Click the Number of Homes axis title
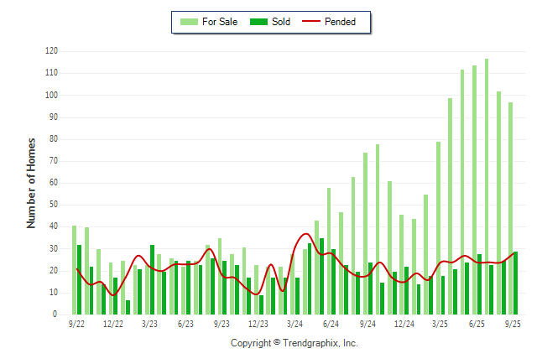Screen dimensions: 542x364 [31, 183]
